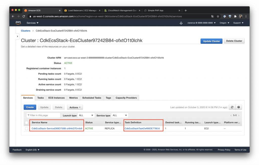Open the Oregon region selector
This screenshot has height=165, width=259.
[x=224, y=23]
